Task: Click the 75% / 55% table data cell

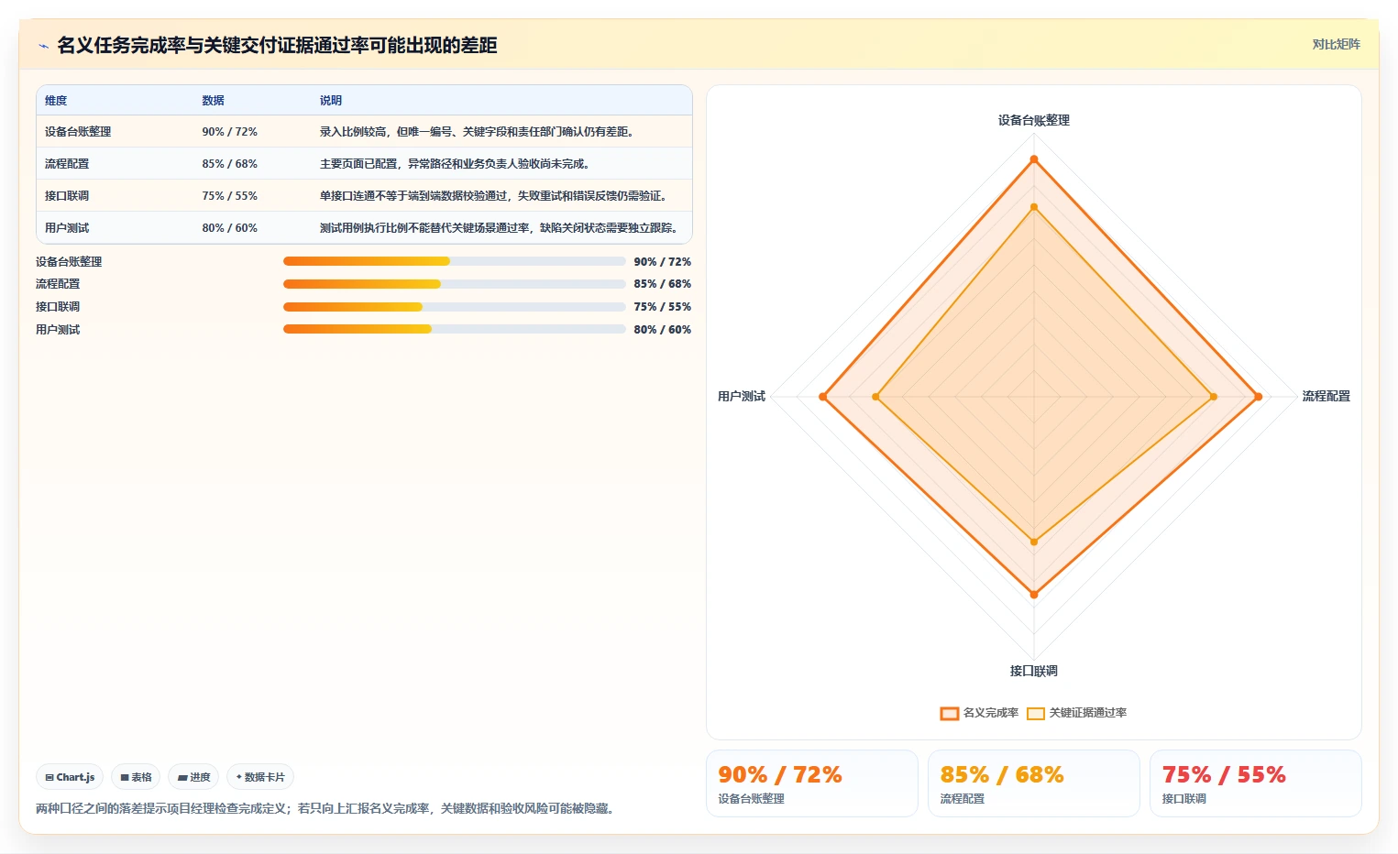Action: [230, 196]
